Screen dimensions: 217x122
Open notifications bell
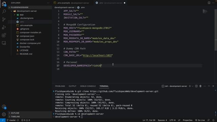coord(213,120)
